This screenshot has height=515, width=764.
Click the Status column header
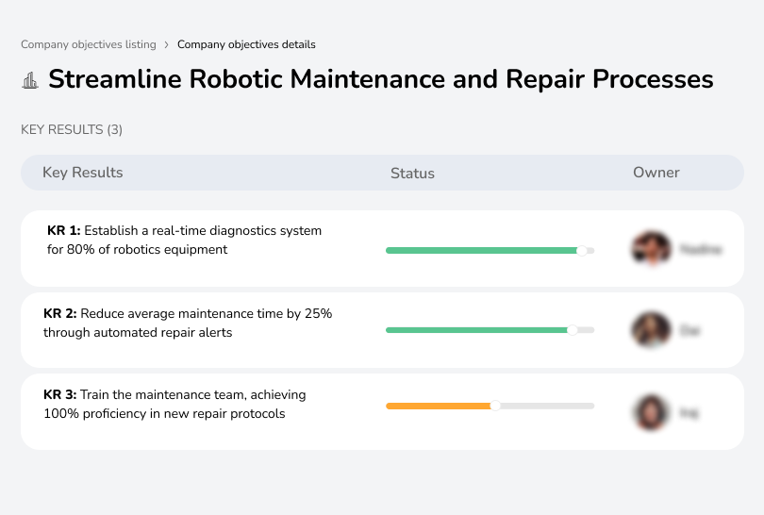point(412,174)
